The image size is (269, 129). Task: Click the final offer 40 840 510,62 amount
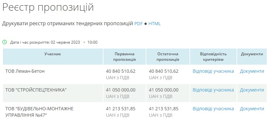164,71
